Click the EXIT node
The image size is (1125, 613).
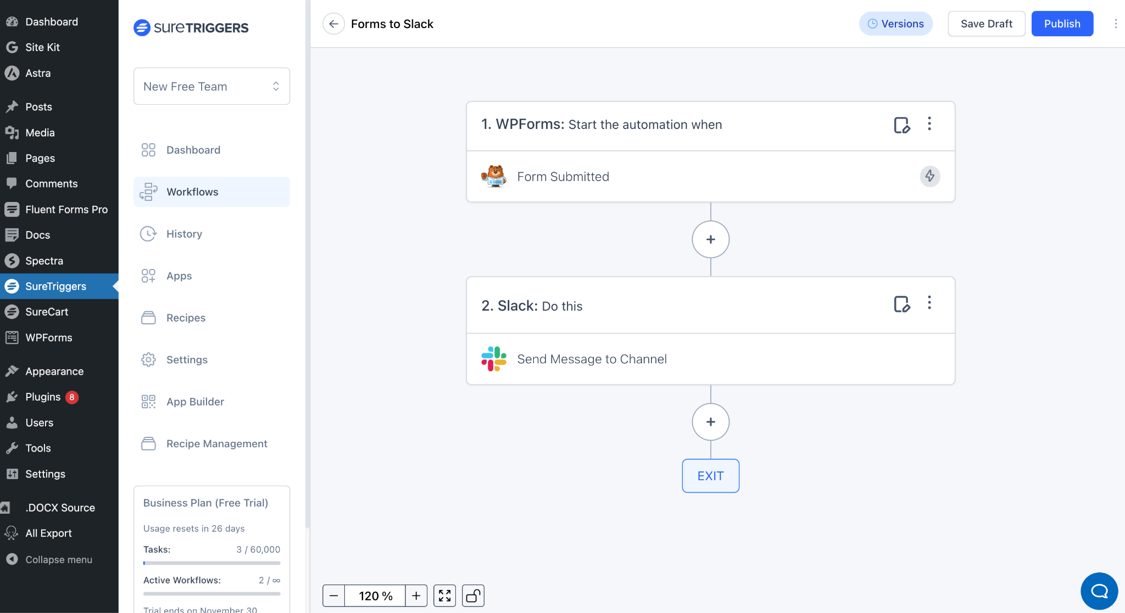pyautogui.click(x=711, y=476)
